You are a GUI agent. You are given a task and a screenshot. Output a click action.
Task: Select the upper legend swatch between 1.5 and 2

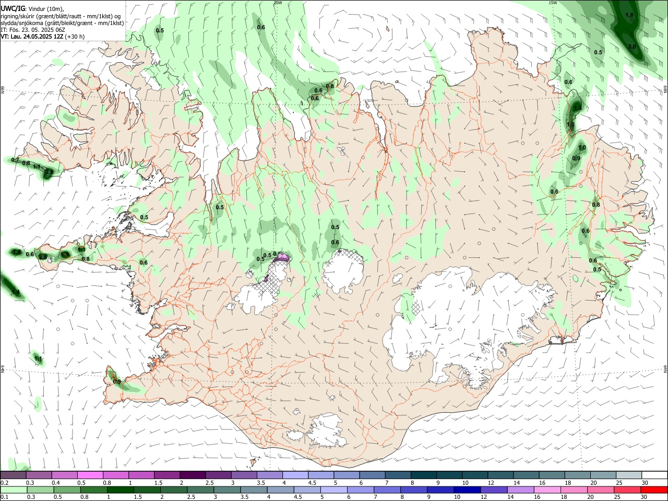coord(167,475)
